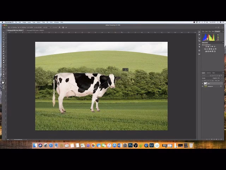Open Trash in the Dock
This screenshot has width=226, height=170.
click(x=191, y=145)
